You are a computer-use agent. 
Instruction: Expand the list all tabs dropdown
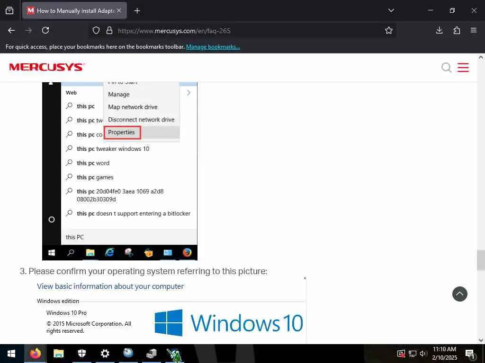[x=391, y=10]
